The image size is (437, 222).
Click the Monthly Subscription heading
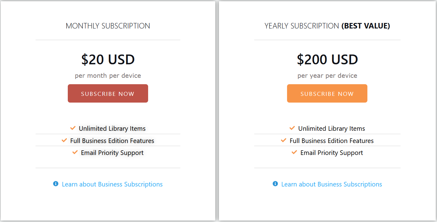108,26
